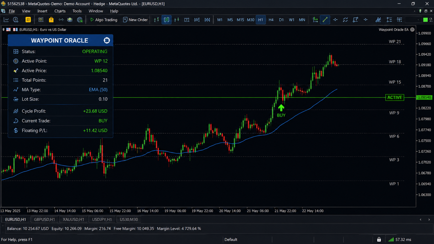This screenshot has height=244, width=434.
Task: Click the Waypoint Oracle EA icon at chart corner
Action: point(412,30)
